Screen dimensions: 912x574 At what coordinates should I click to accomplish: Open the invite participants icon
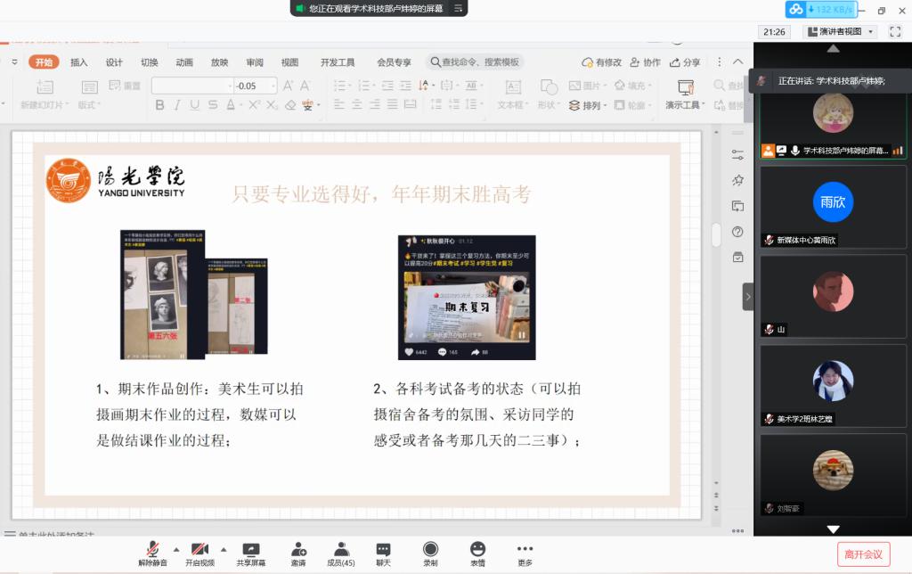[297, 550]
